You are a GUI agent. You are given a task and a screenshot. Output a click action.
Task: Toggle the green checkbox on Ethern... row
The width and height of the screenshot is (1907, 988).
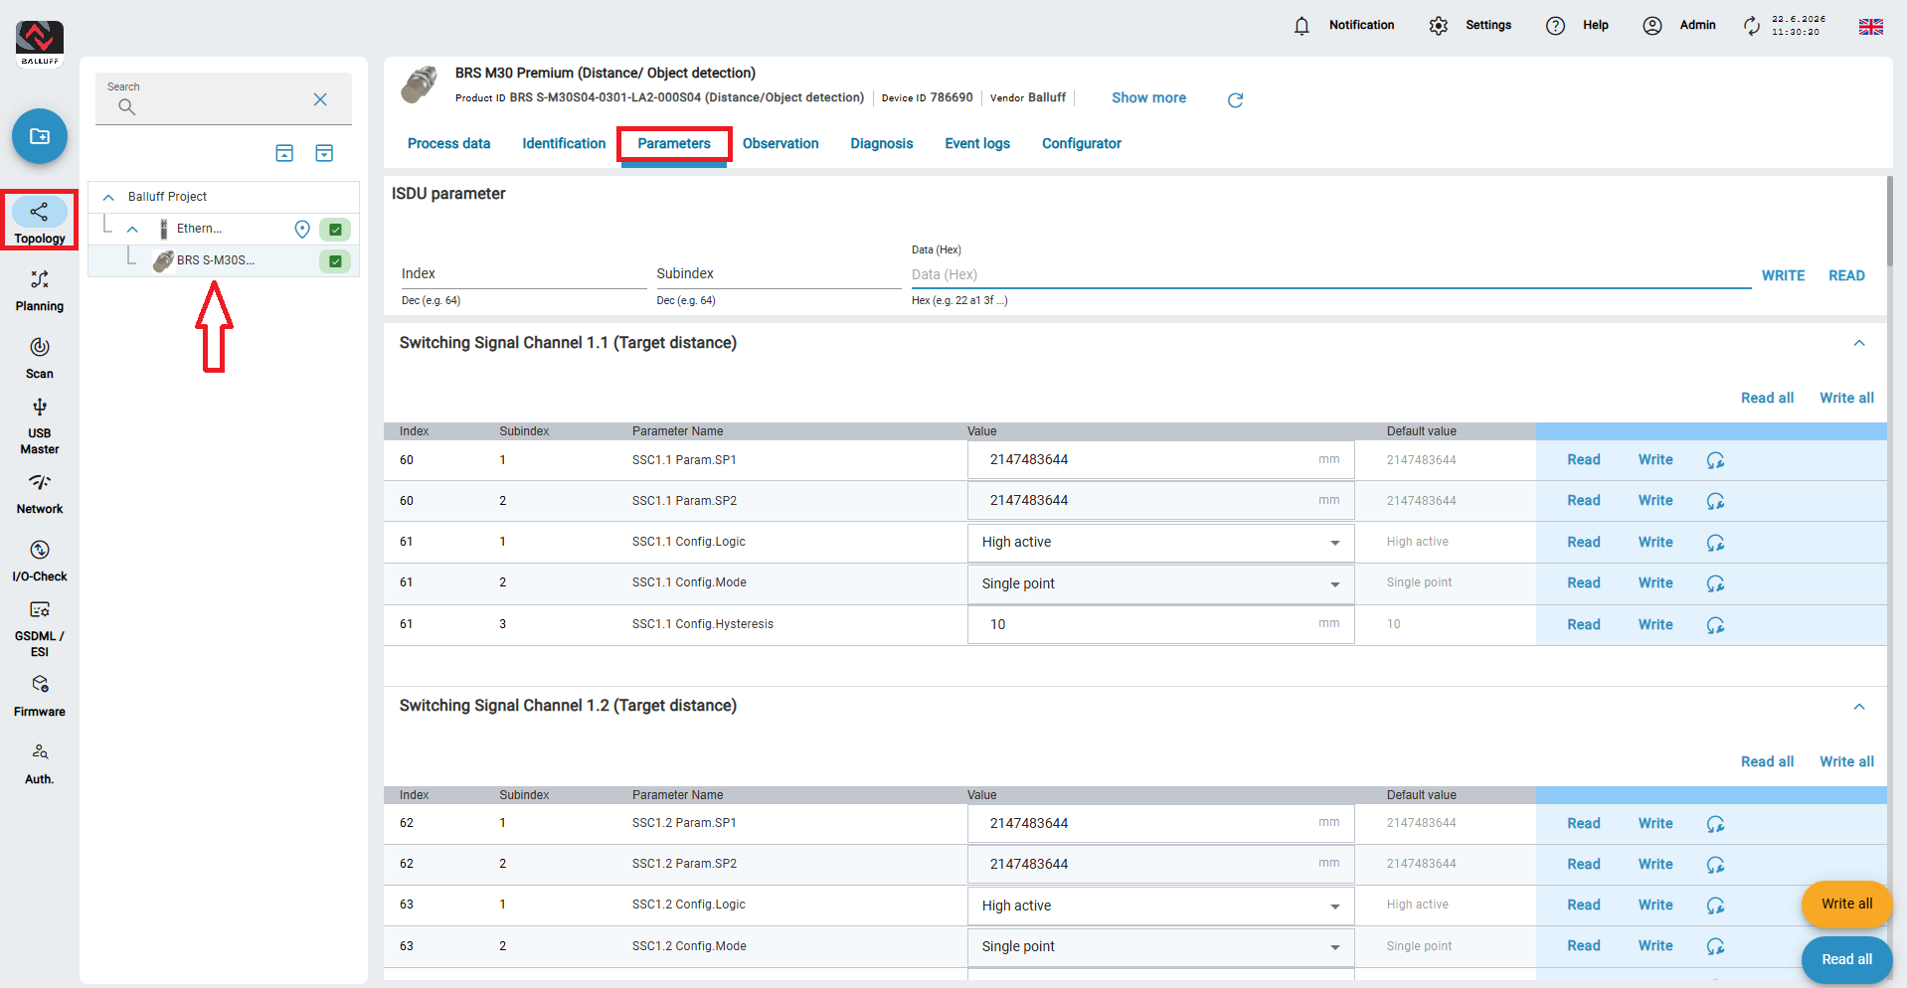tap(335, 230)
